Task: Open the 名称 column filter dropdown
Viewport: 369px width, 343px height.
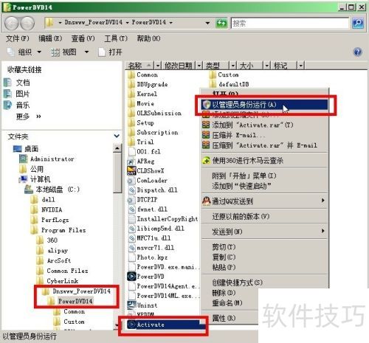Action: (158, 66)
